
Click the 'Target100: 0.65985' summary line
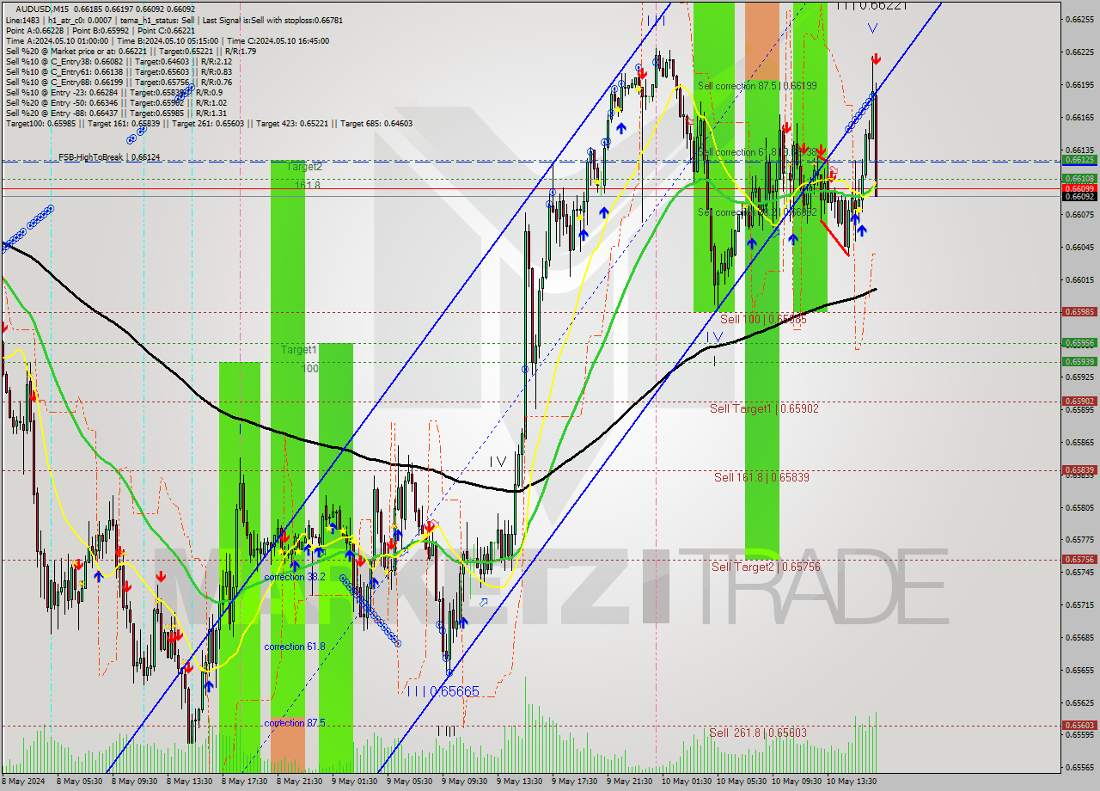coord(209,123)
